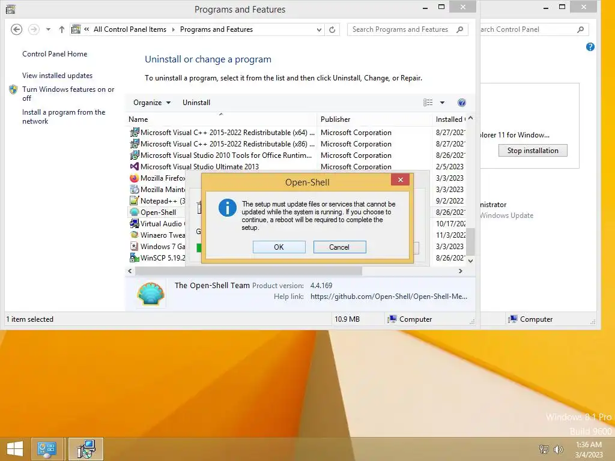
Task: Click the right arrow of the horizontal scrollbar
Action: [x=461, y=271]
